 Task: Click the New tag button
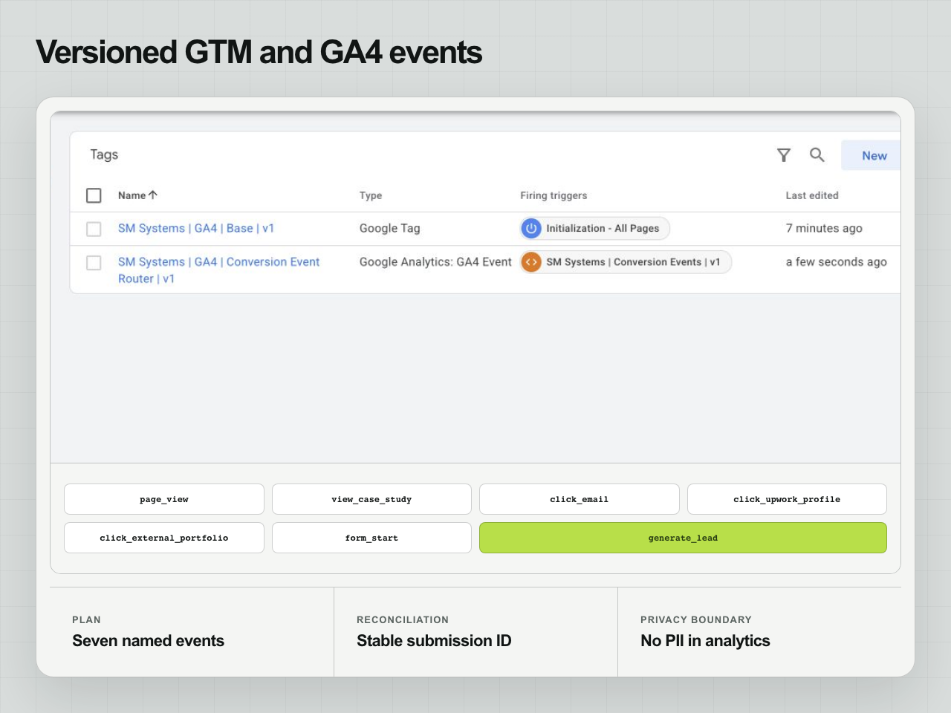pos(871,155)
